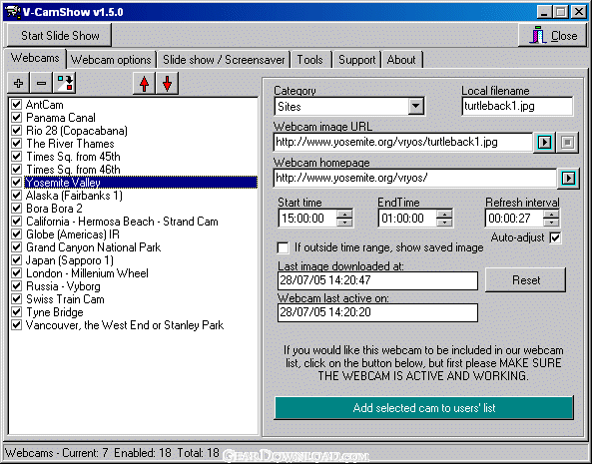Viewport: 592px width, 464px height.
Task: Click the import webcam list icon
Action: click(65, 84)
